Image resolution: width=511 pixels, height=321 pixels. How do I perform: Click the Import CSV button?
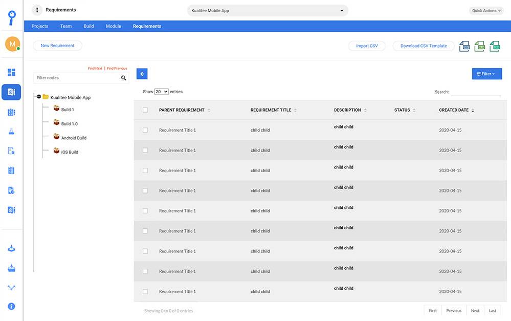pos(367,46)
